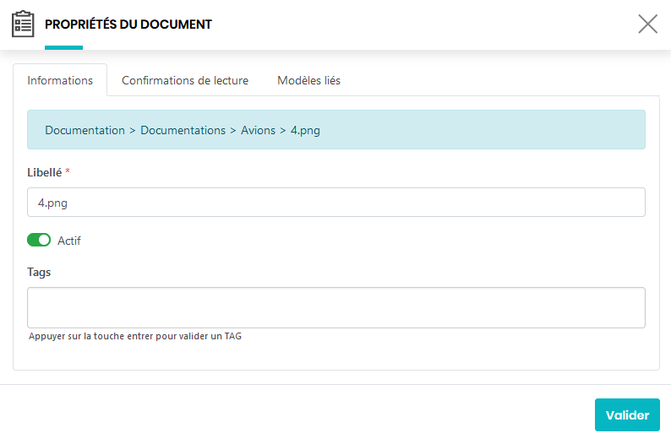Select the Modèles liés tab
671x444 pixels.
pos(308,81)
